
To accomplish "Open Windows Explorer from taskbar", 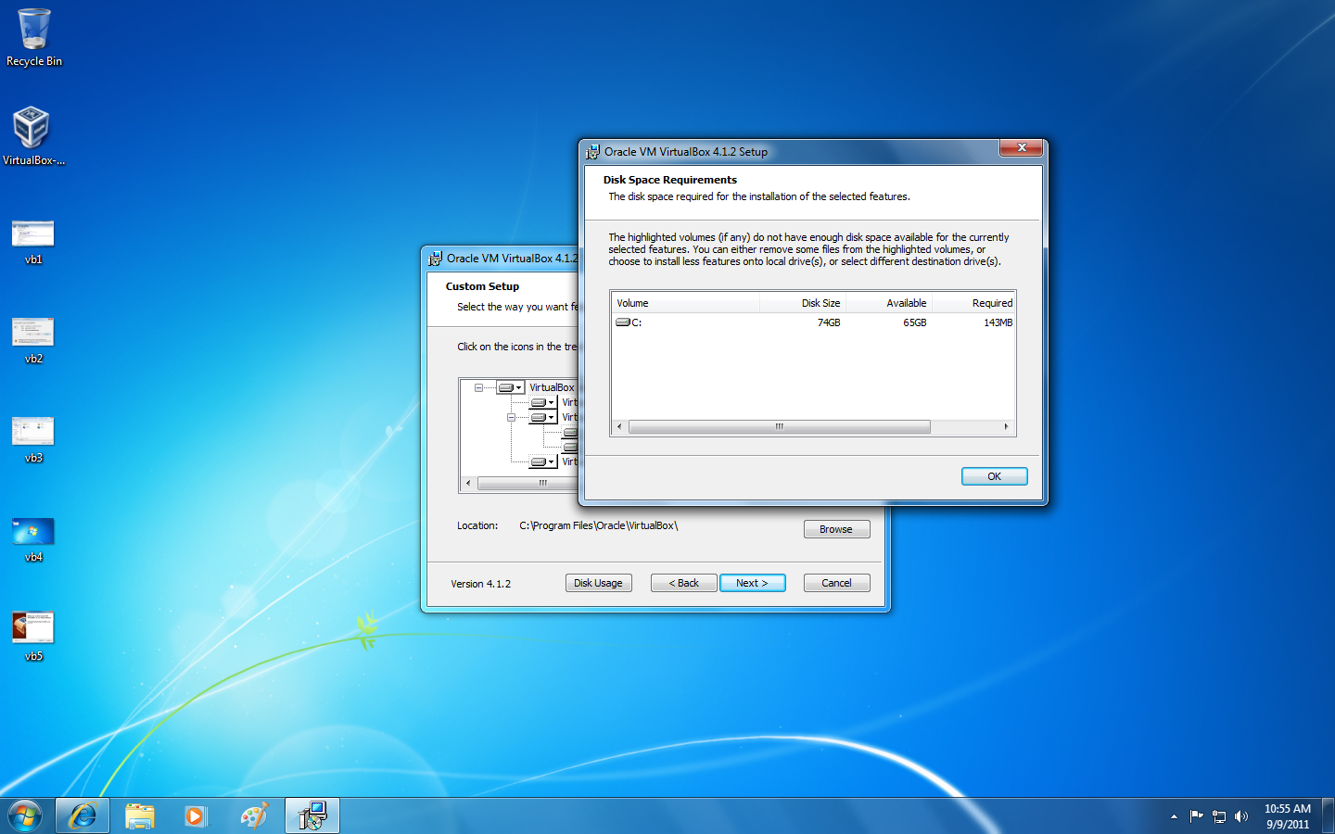I will [140, 815].
